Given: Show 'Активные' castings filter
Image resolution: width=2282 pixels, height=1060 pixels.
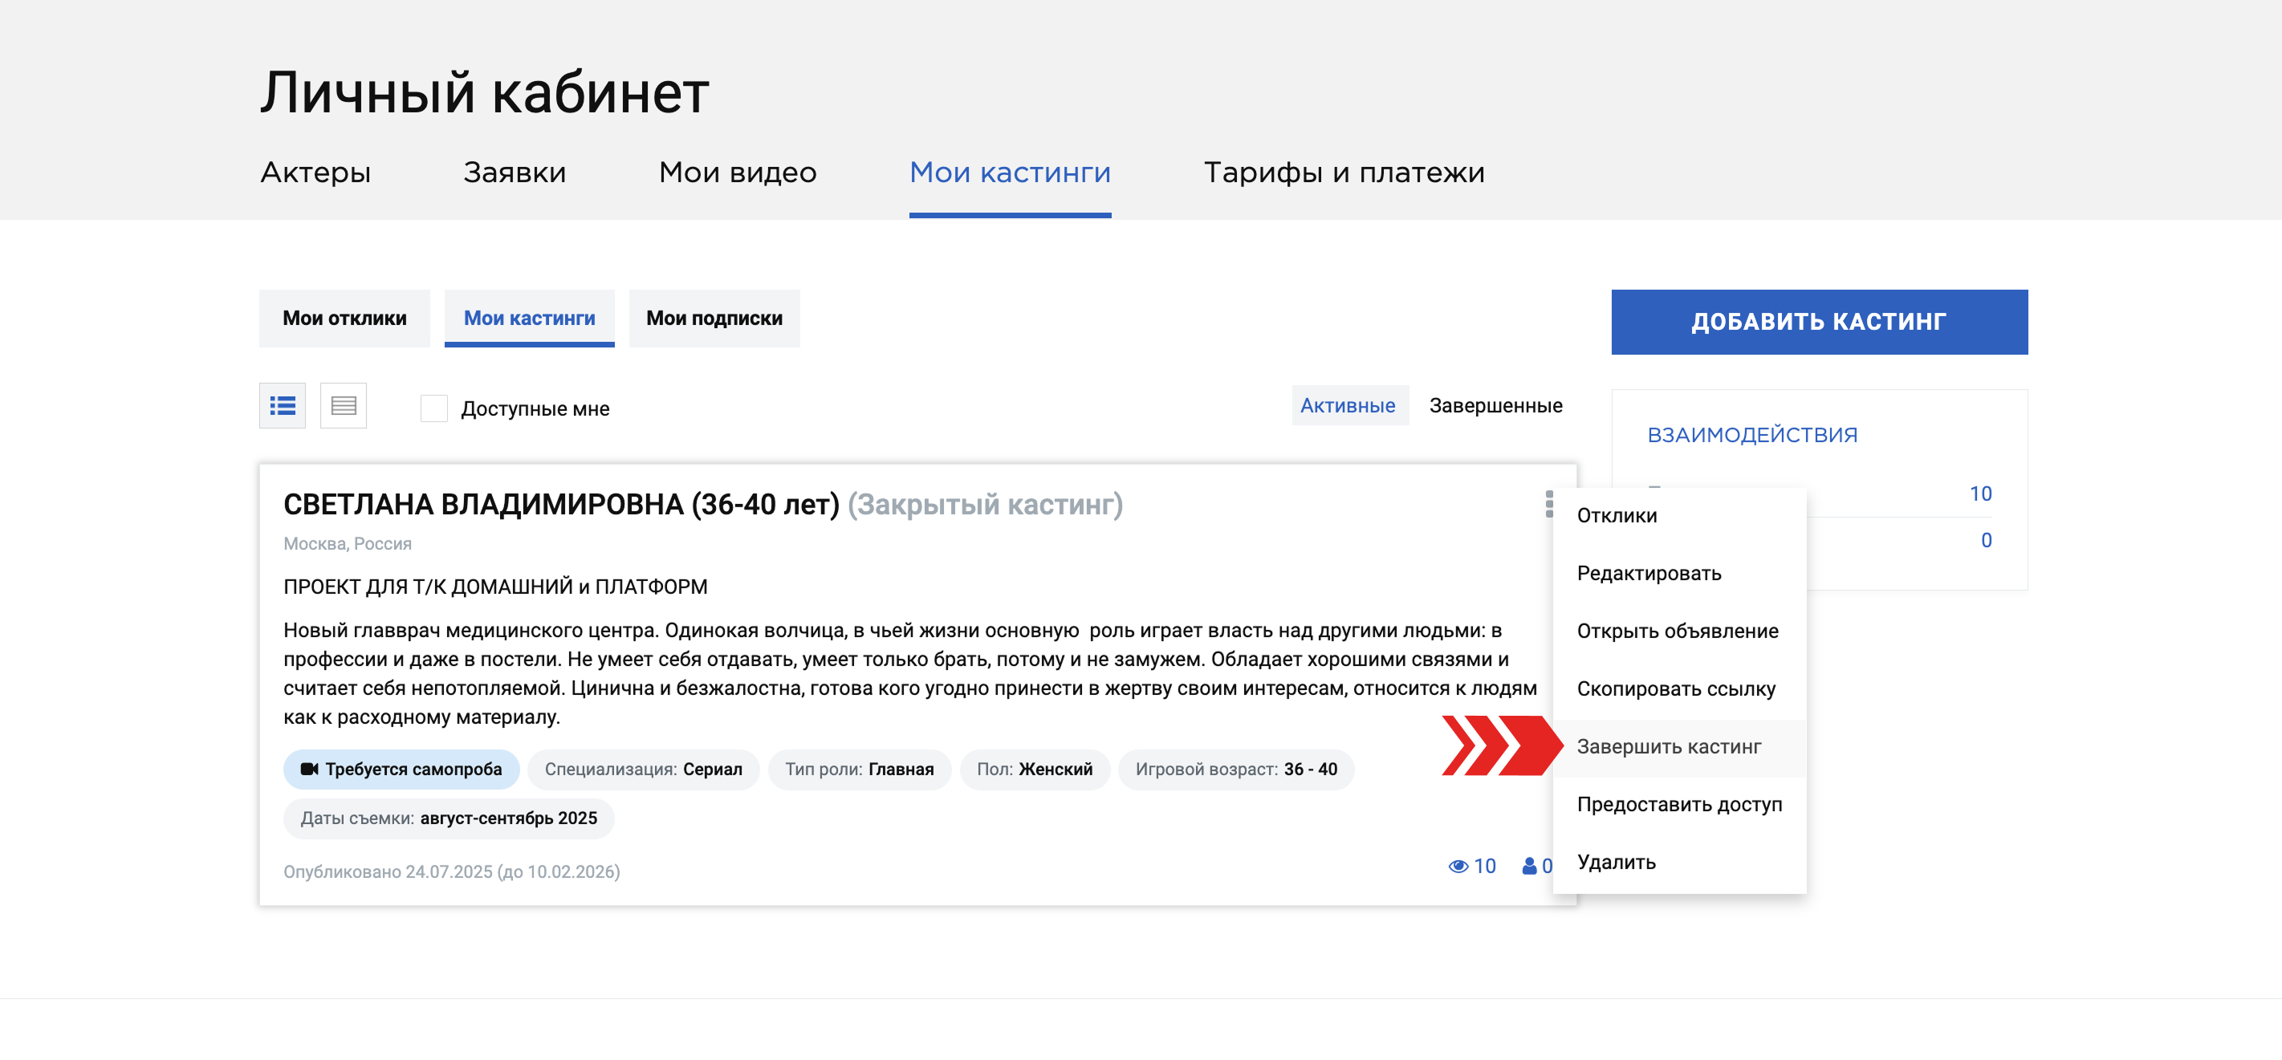Looking at the screenshot, I should click(1348, 405).
